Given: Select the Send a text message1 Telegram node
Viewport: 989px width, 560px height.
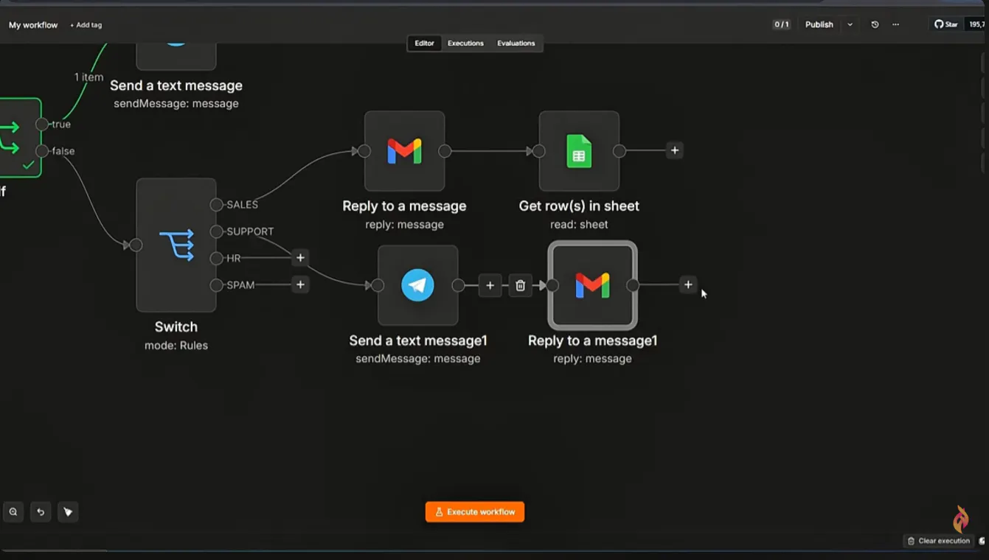Looking at the screenshot, I should click(417, 285).
